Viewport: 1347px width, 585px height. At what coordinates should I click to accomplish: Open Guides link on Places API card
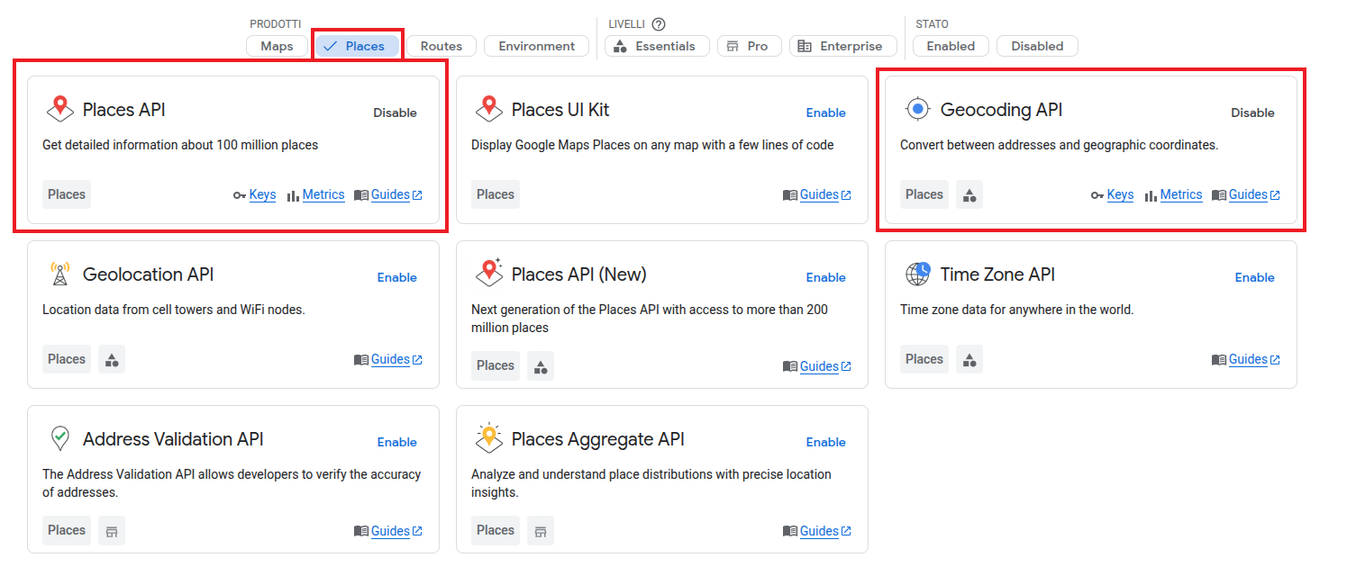pos(388,194)
